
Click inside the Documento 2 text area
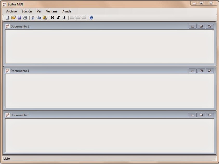tap(110, 47)
